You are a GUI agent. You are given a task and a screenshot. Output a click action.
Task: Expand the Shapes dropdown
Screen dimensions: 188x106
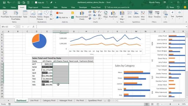click(x=46, y=19)
